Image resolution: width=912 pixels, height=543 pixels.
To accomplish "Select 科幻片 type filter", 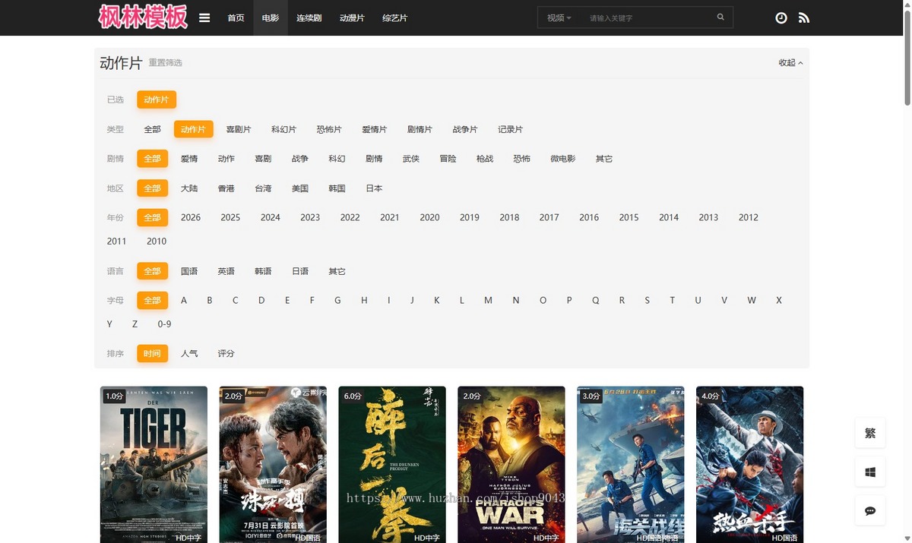I will point(283,129).
